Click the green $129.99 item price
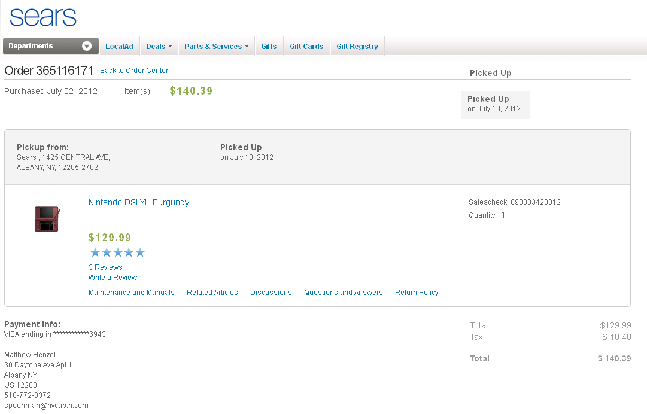The image size is (647, 414). [110, 238]
